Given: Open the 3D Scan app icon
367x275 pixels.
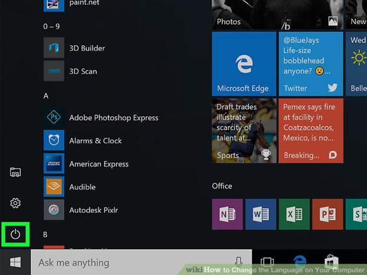Looking at the screenshot, I should point(54,71).
